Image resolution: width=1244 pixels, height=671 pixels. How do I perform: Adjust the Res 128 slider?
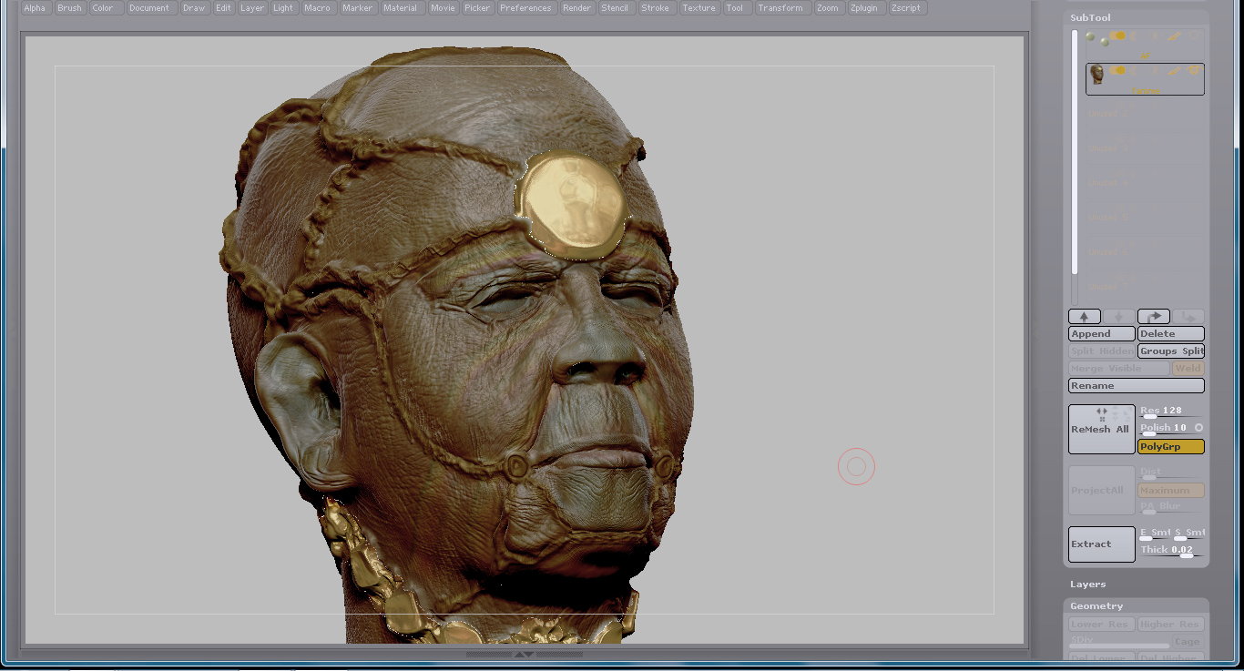[1172, 412]
